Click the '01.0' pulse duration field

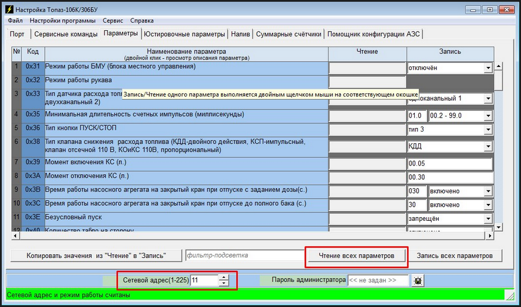(x=417, y=116)
